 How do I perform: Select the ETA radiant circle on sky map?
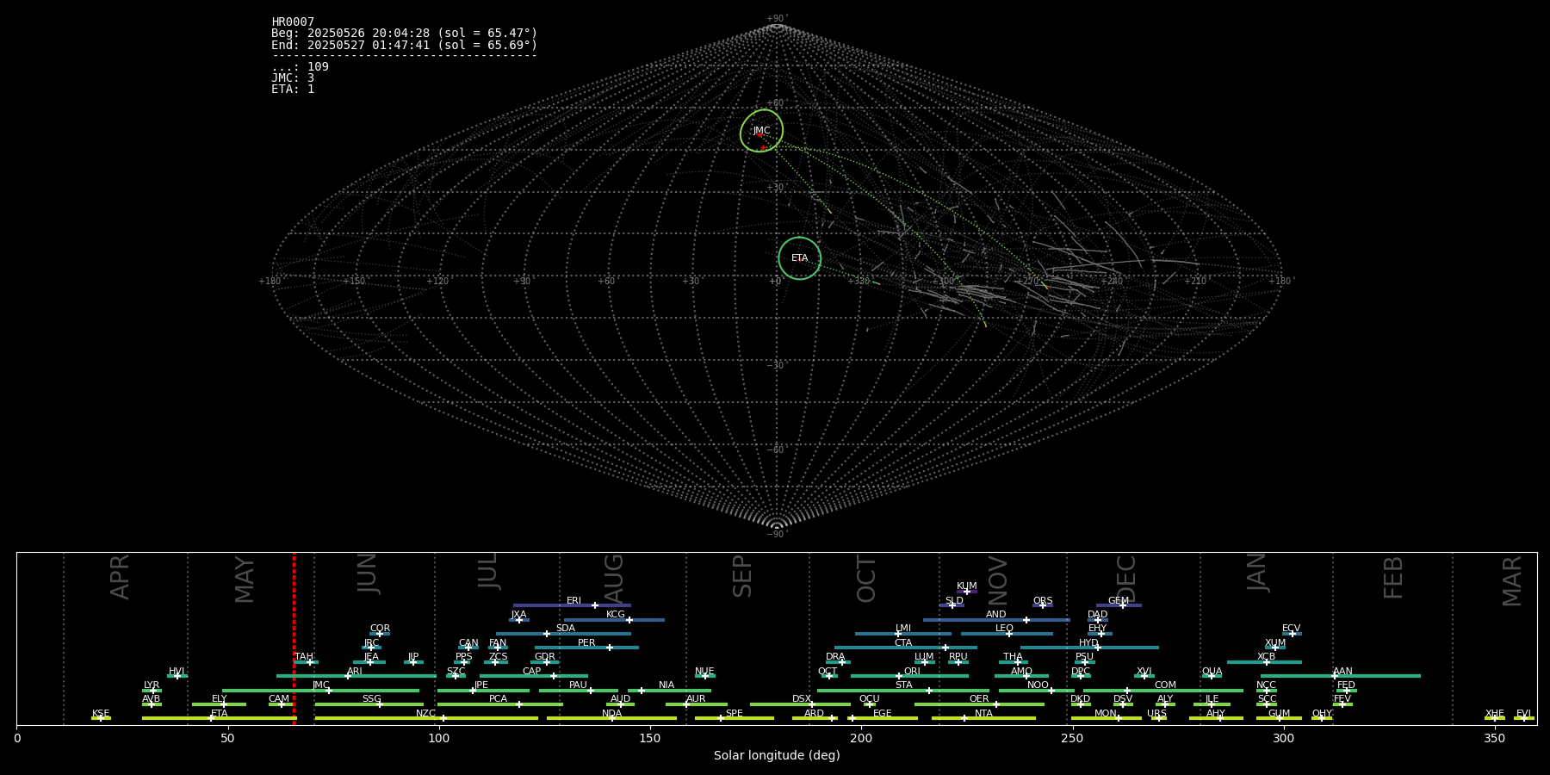click(800, 258)
